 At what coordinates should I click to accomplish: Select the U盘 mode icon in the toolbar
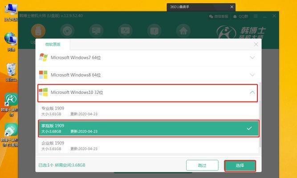click(x=38, y=31)
